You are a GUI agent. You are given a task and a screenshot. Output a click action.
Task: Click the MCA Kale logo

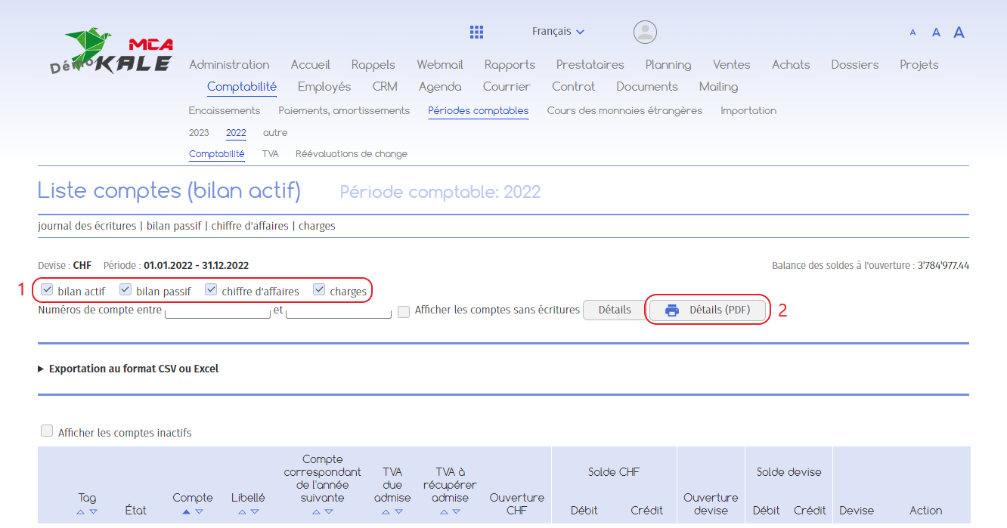coord(113,51)
